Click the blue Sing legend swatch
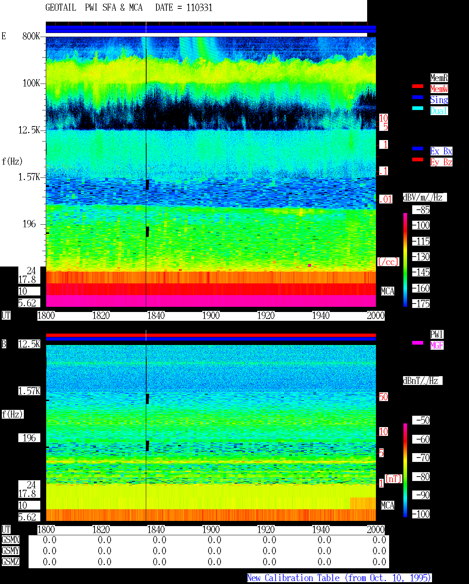Image resolution: width=469 pixels, height=584 pixels. (418, 97)
